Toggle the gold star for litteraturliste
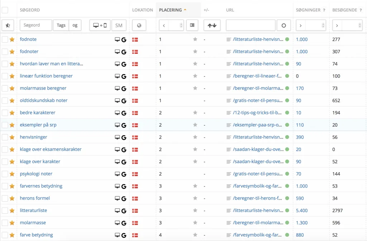367x241 pixels. pos(12,211)
